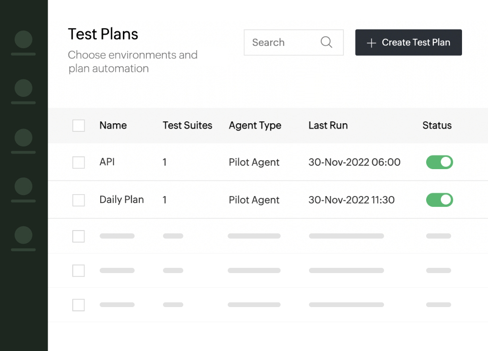Open the second sidebar navigation icon
This screenshot has height=351, width=488.
[24, 88]
